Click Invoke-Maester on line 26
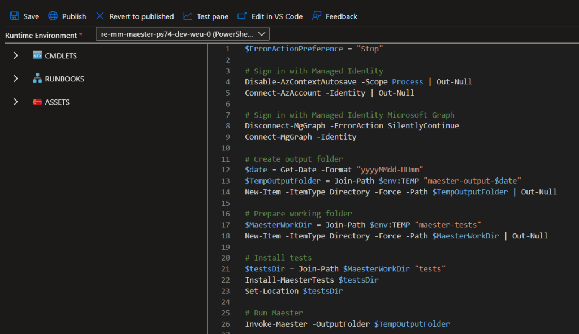This screenshot has height=334, width=579. coord(276,324)
